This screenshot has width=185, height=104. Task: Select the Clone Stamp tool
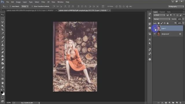pyautogui.click(x=3, y=45)
